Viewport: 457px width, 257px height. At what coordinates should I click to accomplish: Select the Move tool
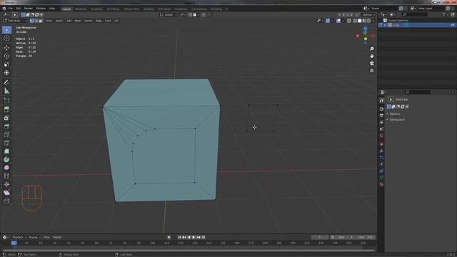6,48
